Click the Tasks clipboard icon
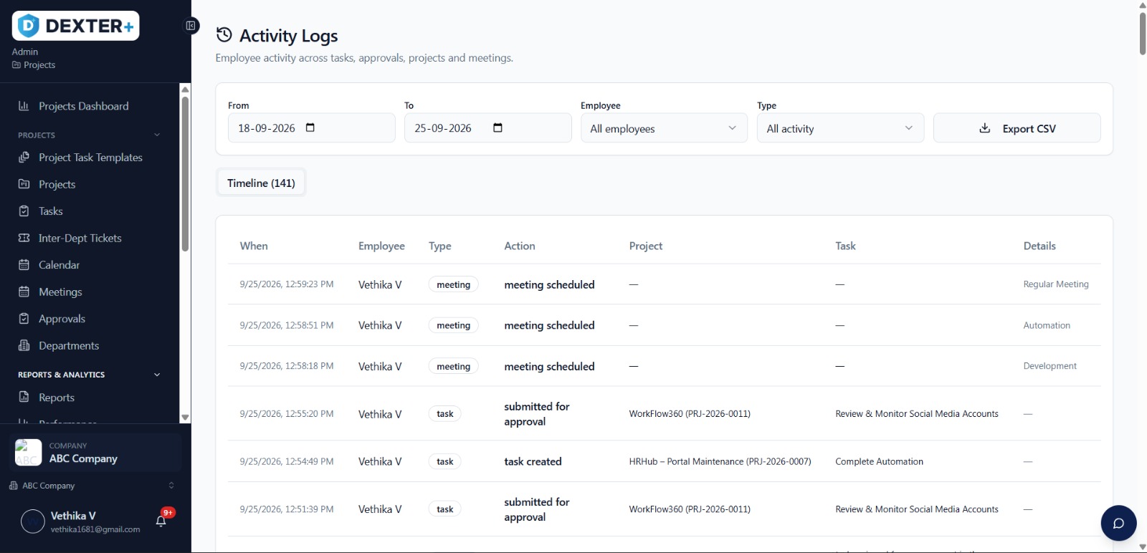The height and width of the screenshot is (553, 1147). coord(24,211)
